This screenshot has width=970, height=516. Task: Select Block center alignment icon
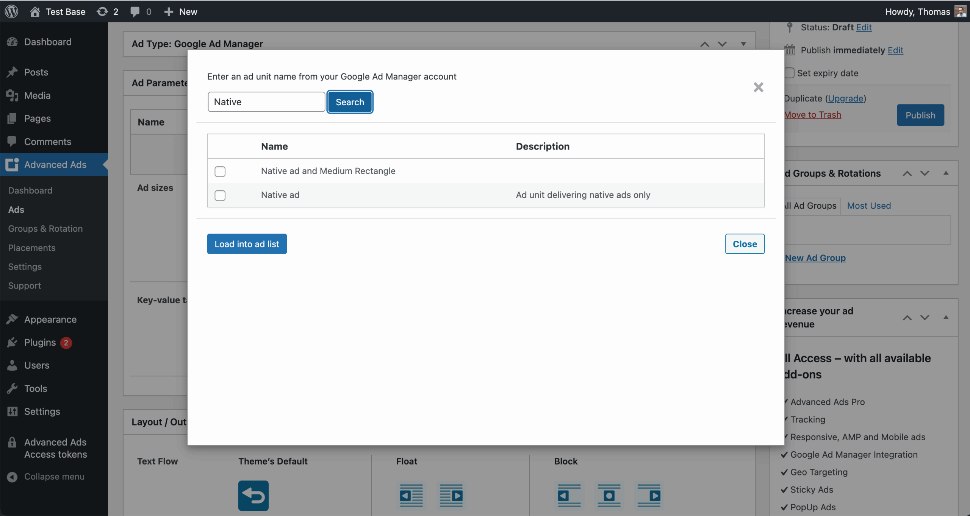(609, 496)
